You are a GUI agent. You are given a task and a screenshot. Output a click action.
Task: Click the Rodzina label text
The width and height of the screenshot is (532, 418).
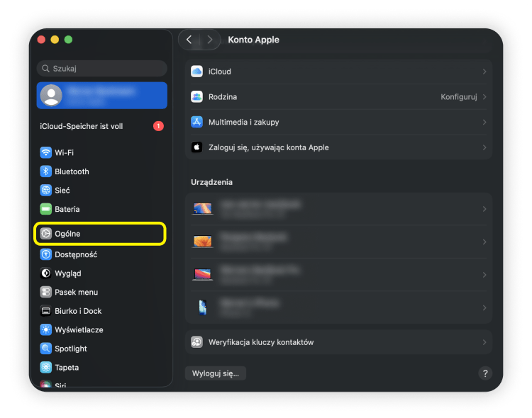223,96
